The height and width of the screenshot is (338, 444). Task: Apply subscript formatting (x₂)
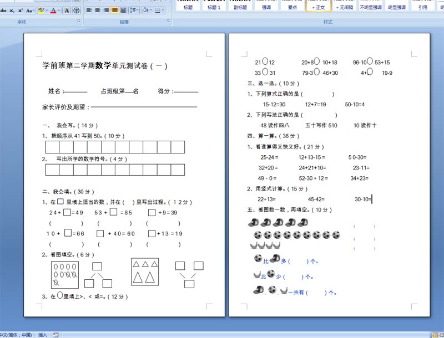[12, 11]
